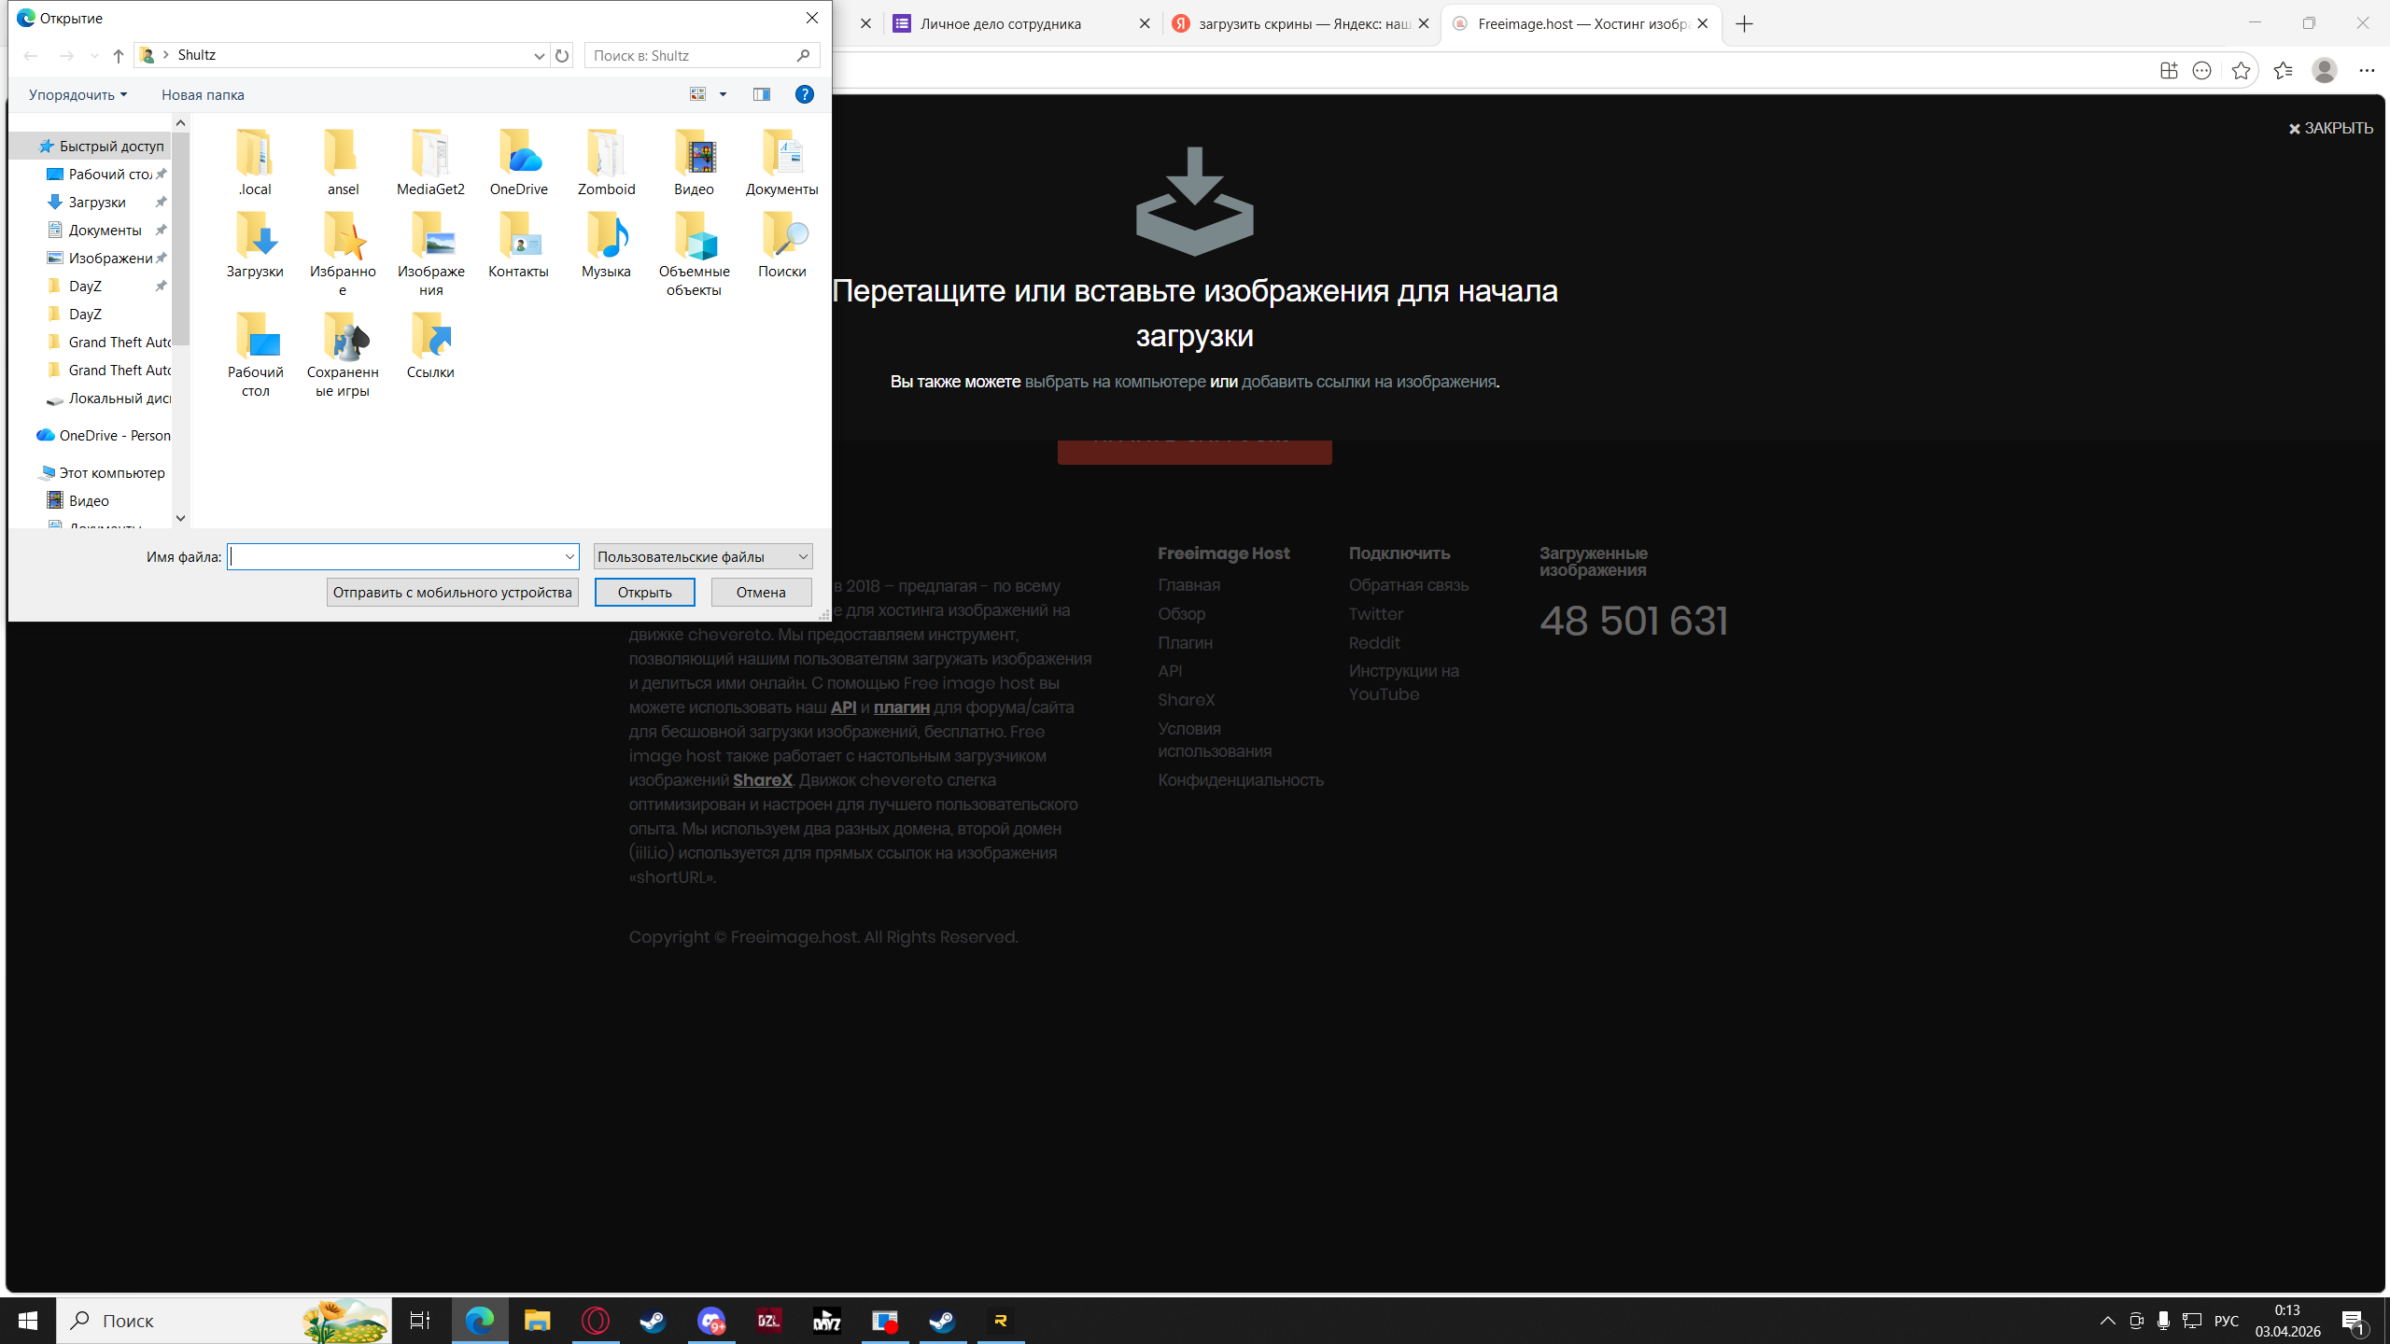The height and width of the screenshot is (1344, 2390).
Task: Switch the РУС input language indicator
Action: (x=2227, y=1321)
